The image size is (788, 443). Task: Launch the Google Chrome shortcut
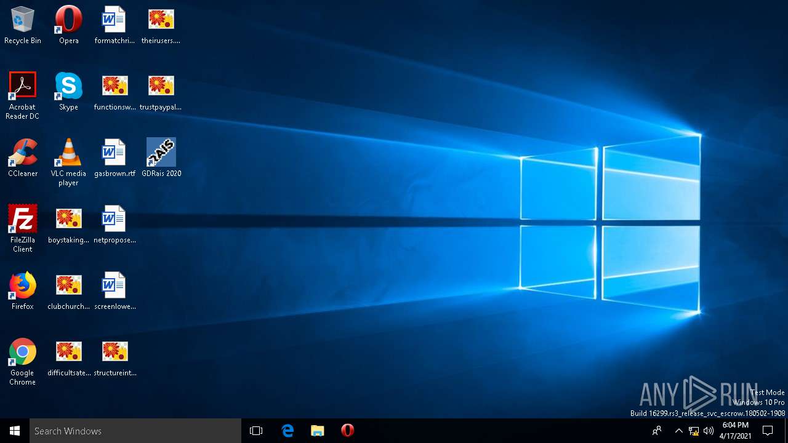[x=23, y=362]
